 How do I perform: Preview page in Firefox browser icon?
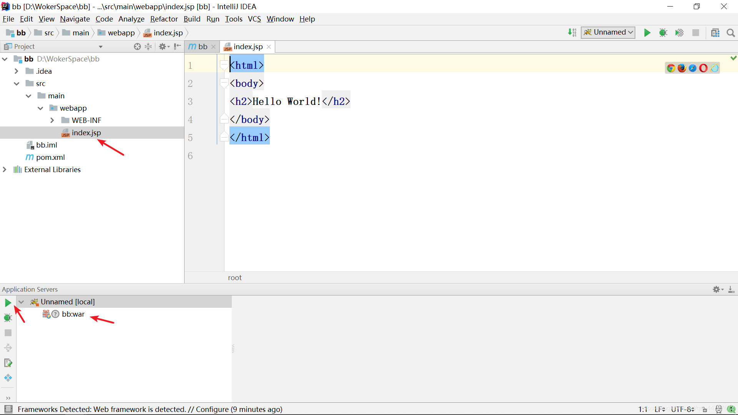(682, 68)
